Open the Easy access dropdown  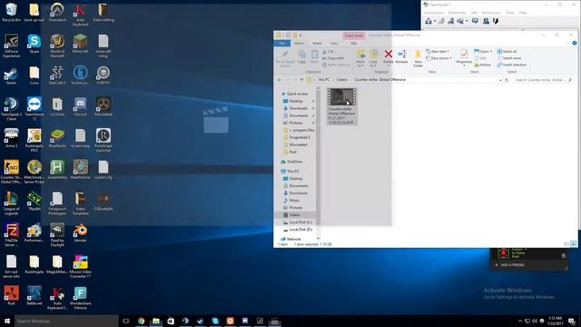pyautogui.click(x=438, y=58)
